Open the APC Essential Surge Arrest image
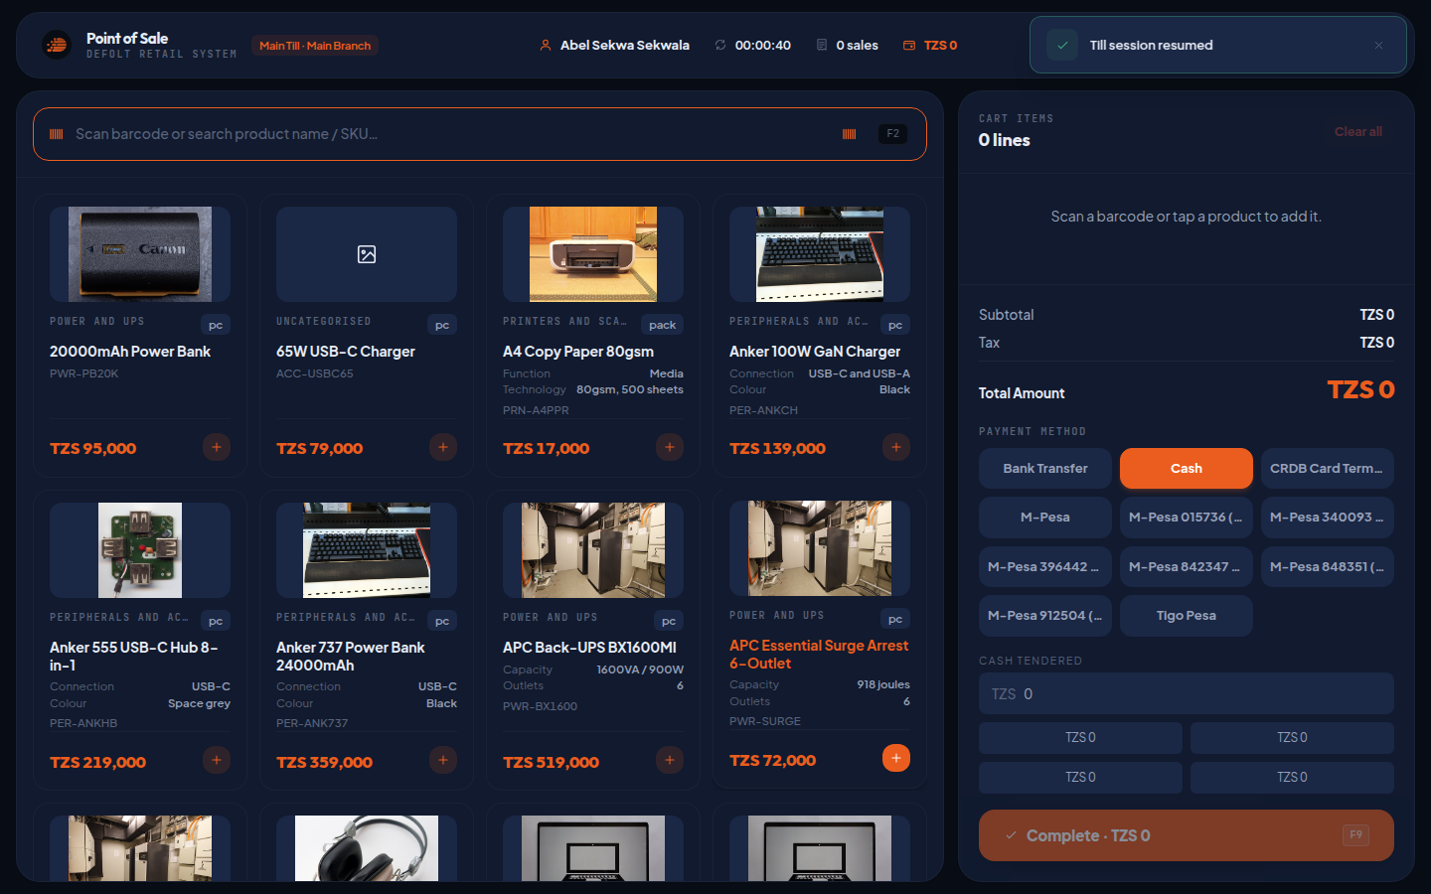Screen dimensions: 1431x894 tap(820, 548)
